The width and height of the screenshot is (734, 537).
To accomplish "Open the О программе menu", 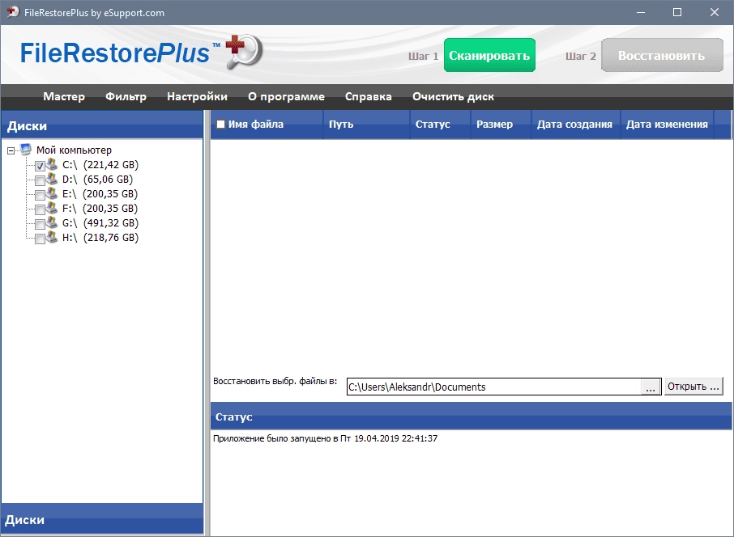I will click(x=286, y=97).
